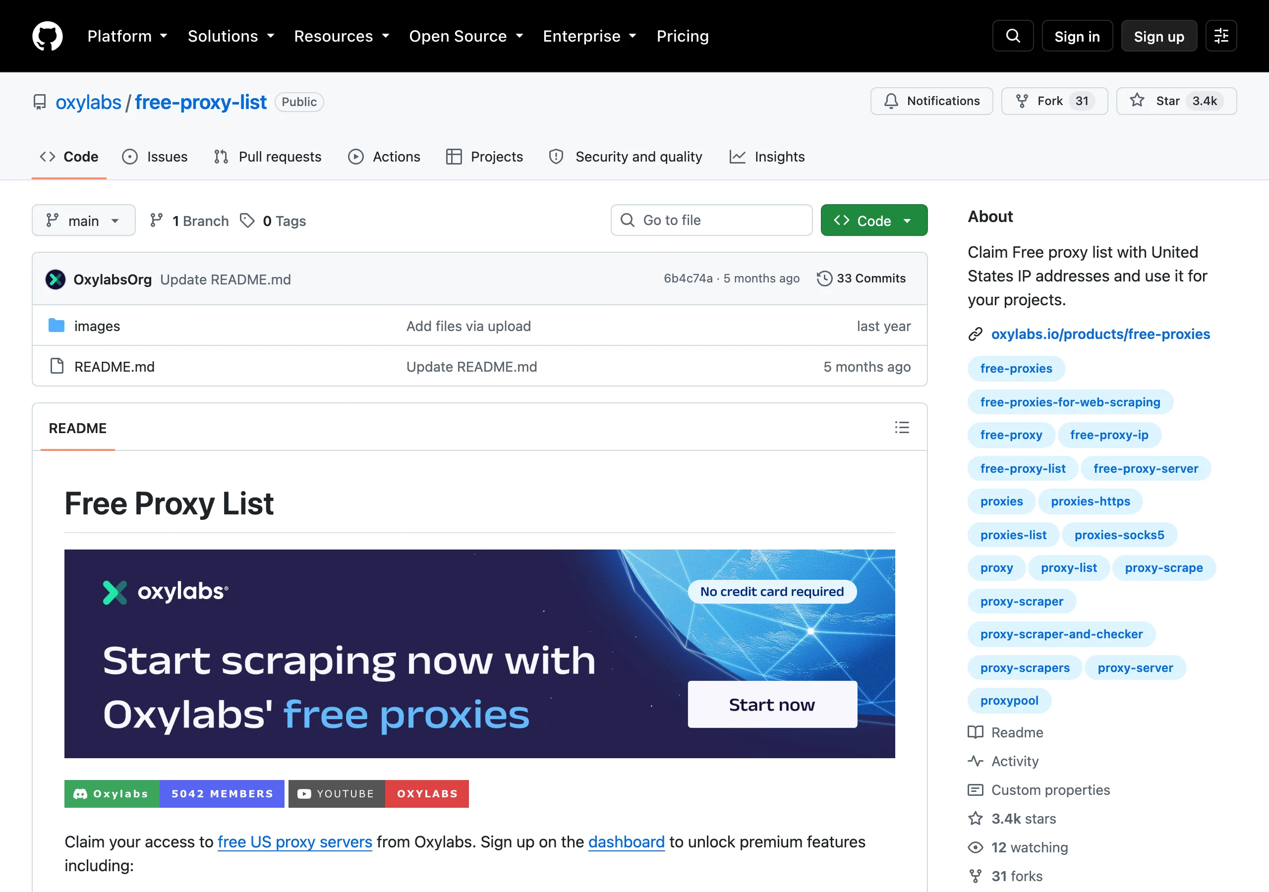Expand the Solutions menu

pos(231,36)
